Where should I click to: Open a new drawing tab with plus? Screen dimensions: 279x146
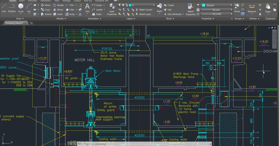coord(31,23)
